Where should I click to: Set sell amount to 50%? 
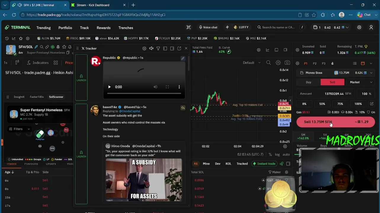(x=322, y=104)
